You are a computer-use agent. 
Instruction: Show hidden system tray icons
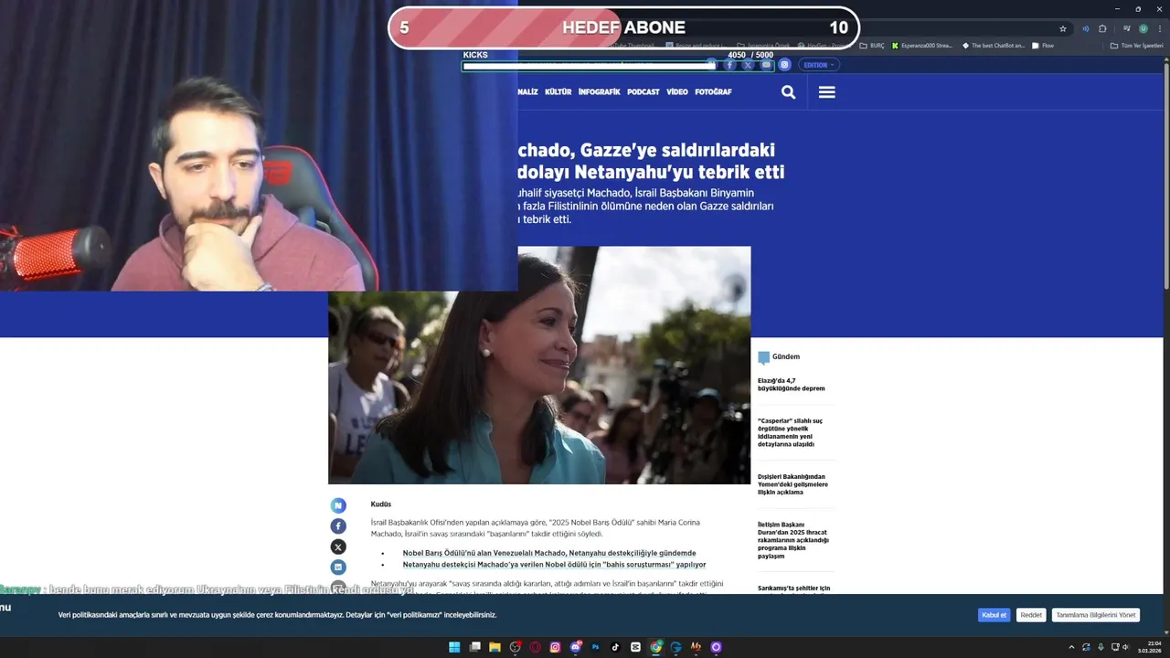tap(1071, 647)
